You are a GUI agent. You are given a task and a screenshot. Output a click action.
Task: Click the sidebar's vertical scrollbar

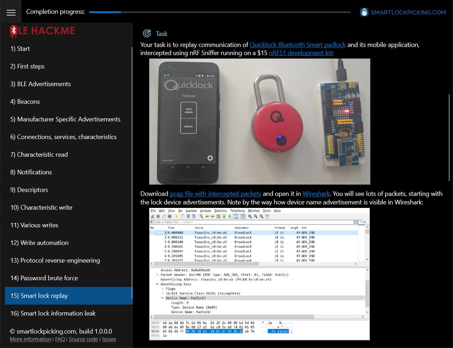point(132,173)
